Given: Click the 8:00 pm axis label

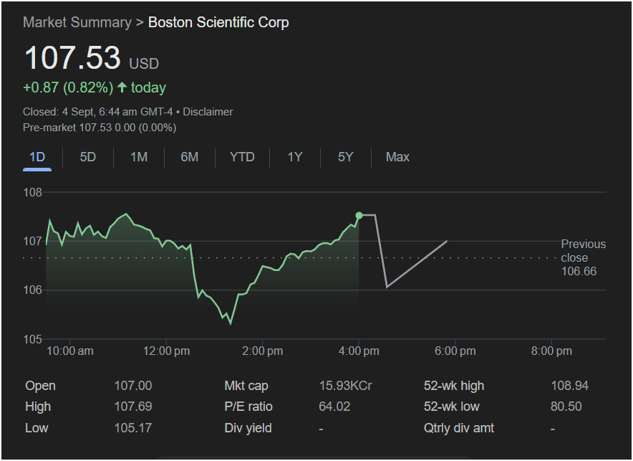Looking at the screenshot, I should [x=551, y=351].
